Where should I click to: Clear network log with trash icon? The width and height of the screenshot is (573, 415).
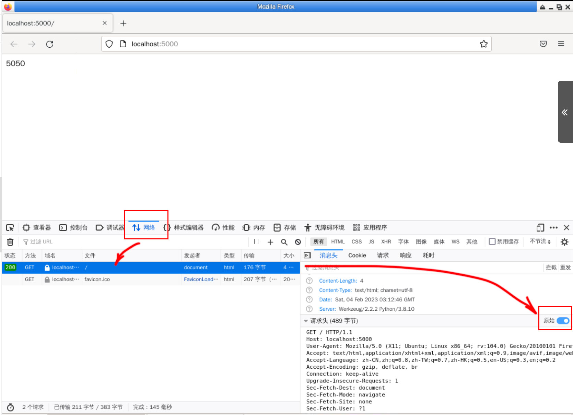pyautogui.click(x=10, y=242)
